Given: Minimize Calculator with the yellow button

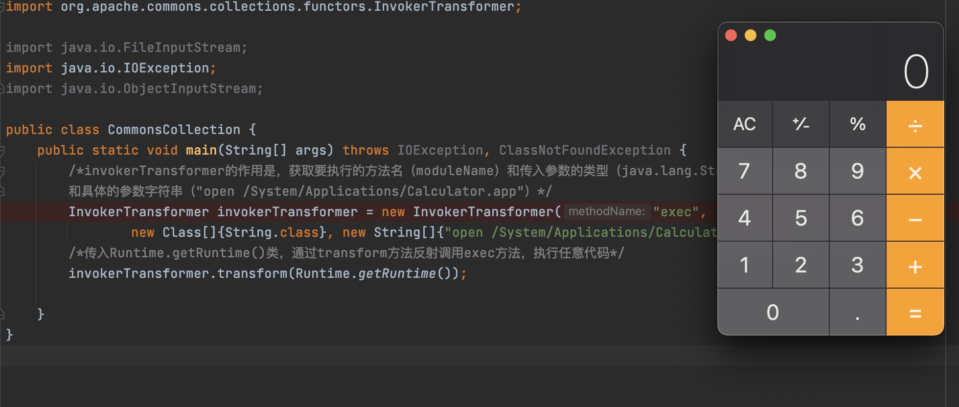Looking at the screenshot, I should (751, 35).
